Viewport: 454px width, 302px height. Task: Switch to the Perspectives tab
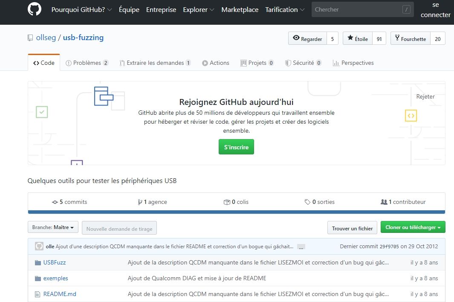coord(353,63)
